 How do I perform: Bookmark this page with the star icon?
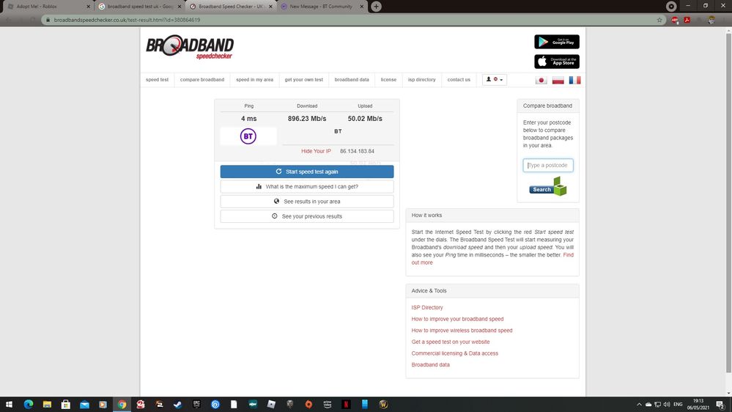coord(659,20)
